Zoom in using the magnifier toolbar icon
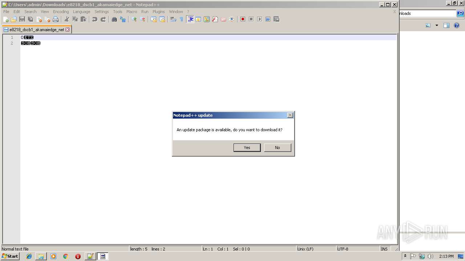465x261 pixels. [134, 19]
